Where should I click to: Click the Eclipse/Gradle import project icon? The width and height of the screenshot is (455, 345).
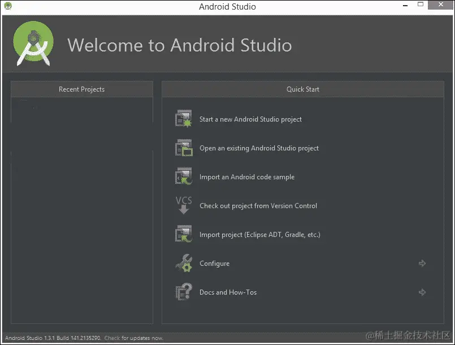(183, 234)
